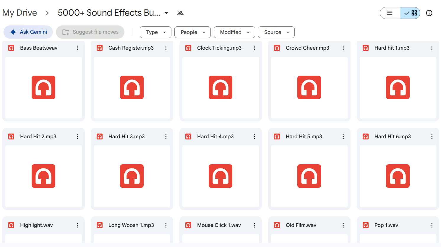The image size is (441, 247).
Task: Open more actions for Hard Hit 6.mp3
Action: 432,136
